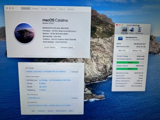This screenshot has height=120, width=160.
Task: Switch to the Storage tab
Action: (44, 9)
